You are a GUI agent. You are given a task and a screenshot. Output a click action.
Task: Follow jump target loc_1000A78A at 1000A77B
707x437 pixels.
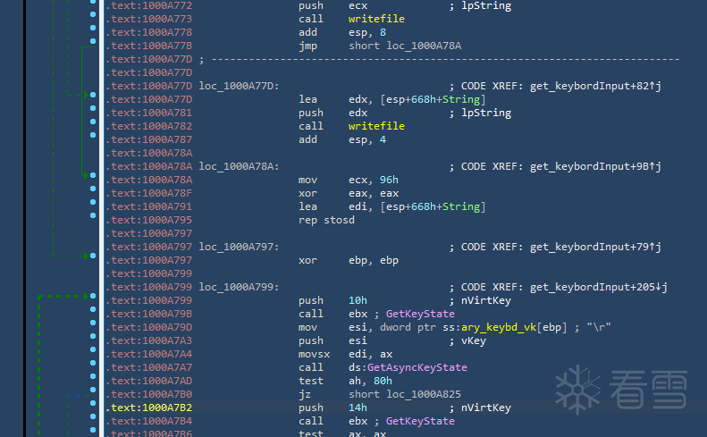(424, 46)
